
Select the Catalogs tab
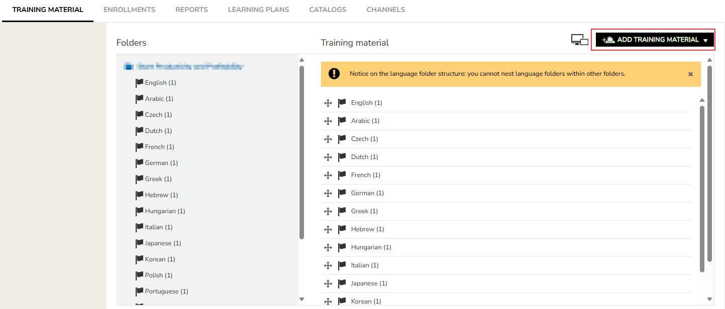(328, 10)
